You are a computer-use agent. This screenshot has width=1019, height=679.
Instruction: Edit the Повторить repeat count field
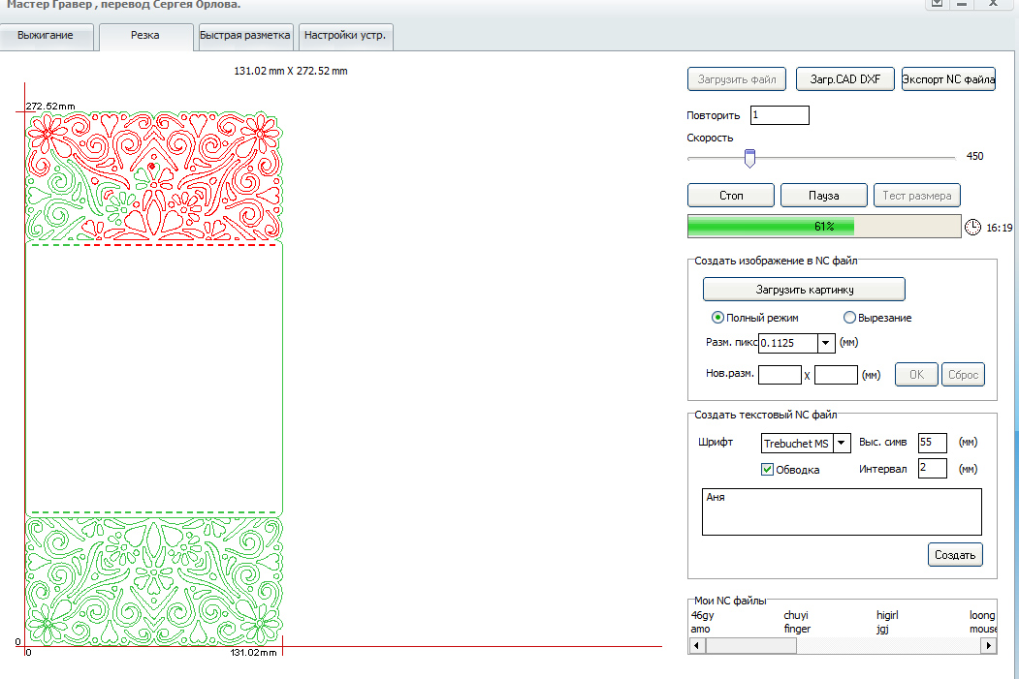pos(780,115)
